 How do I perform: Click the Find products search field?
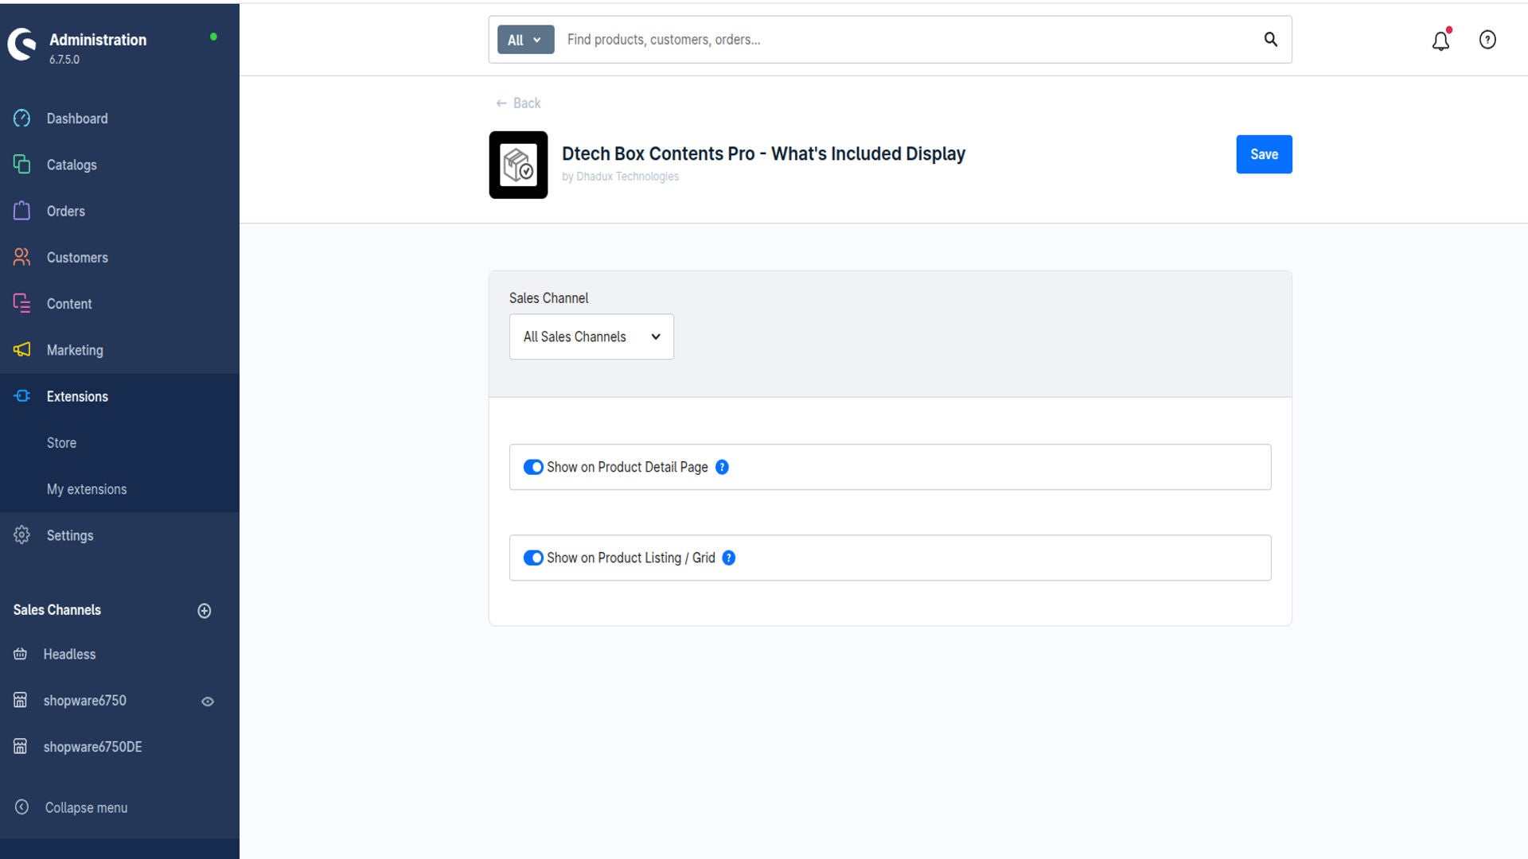coord(907,40)
